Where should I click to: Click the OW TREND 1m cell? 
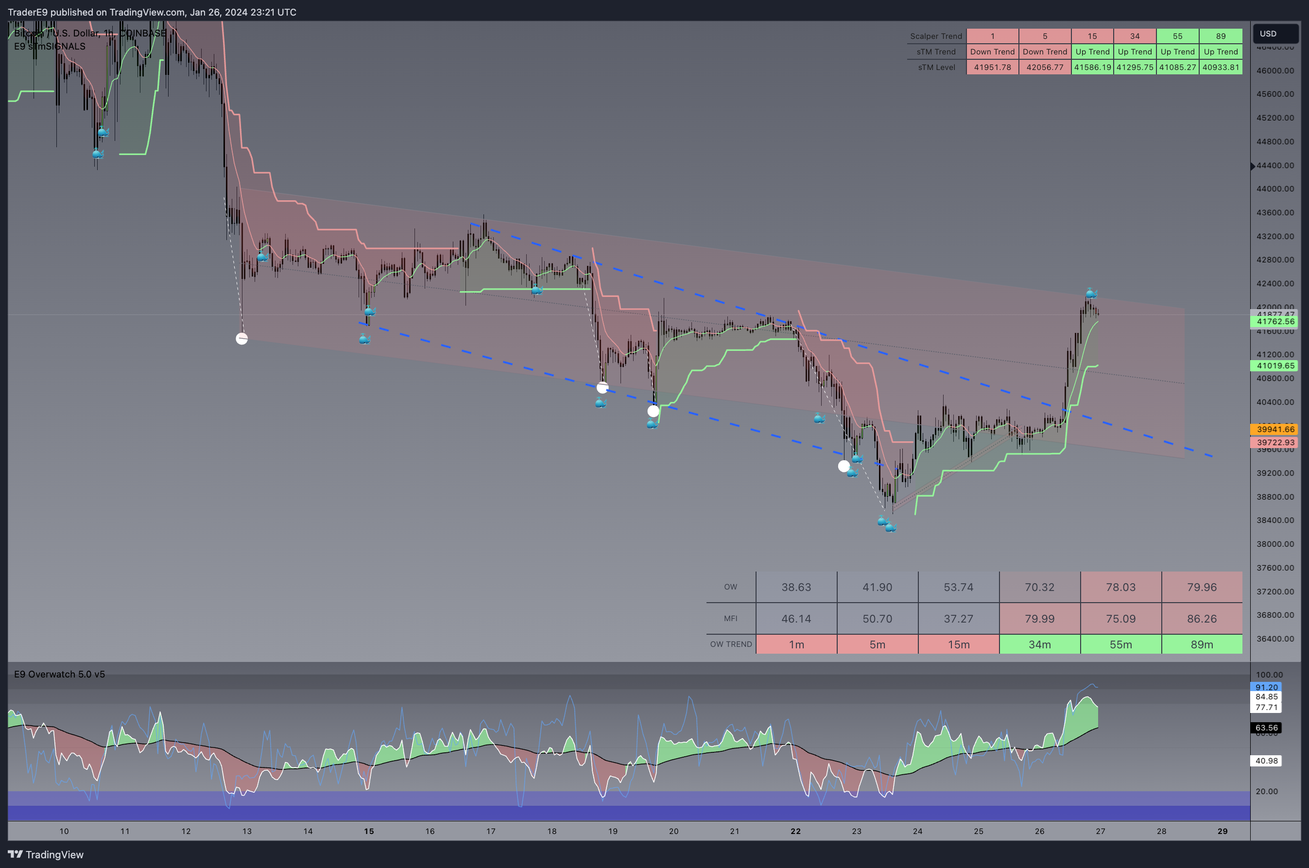click(796, 644)
